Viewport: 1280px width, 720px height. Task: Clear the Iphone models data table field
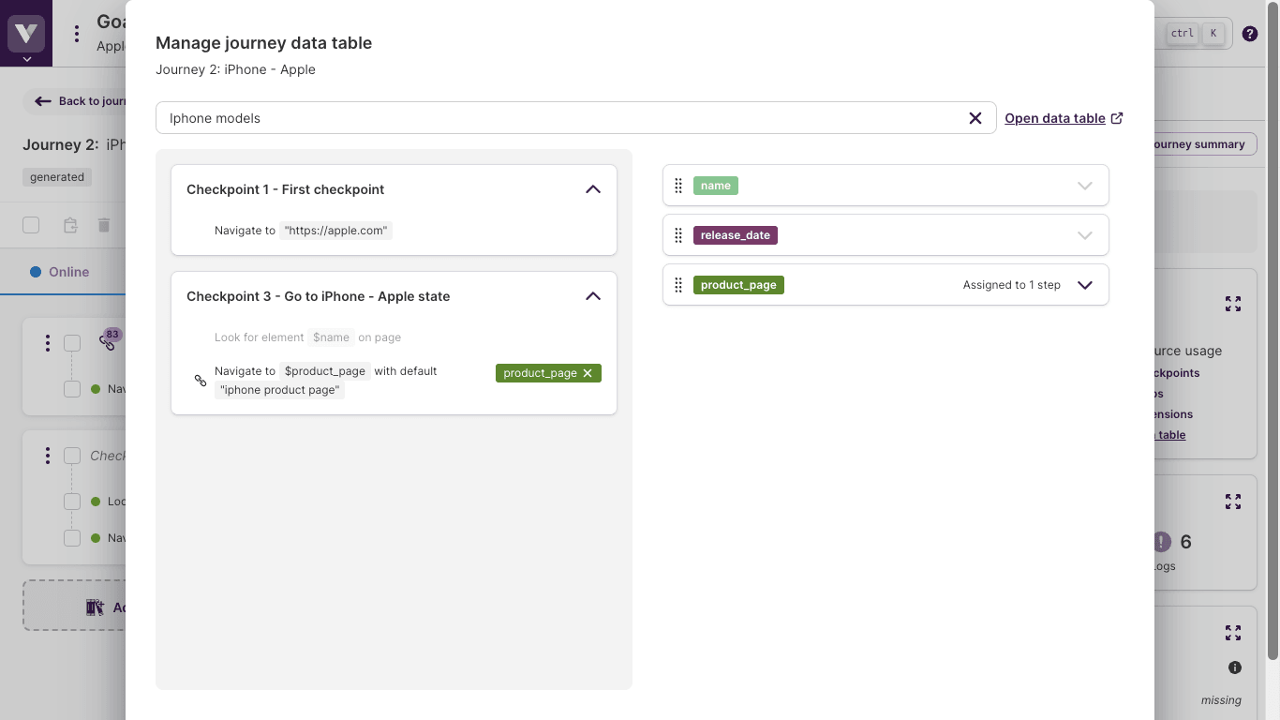pos(975,118)
